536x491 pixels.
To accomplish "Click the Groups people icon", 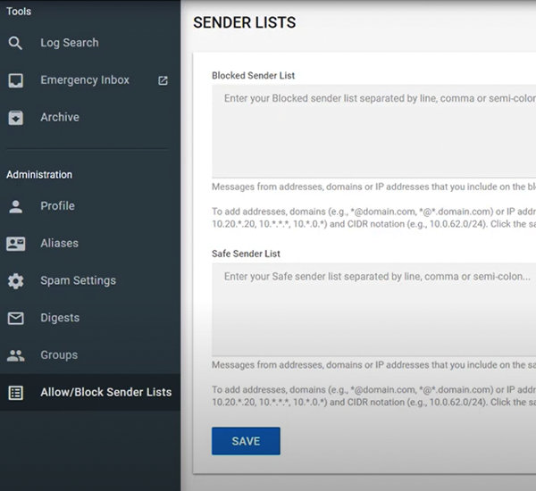I will (x=16, y=355).
